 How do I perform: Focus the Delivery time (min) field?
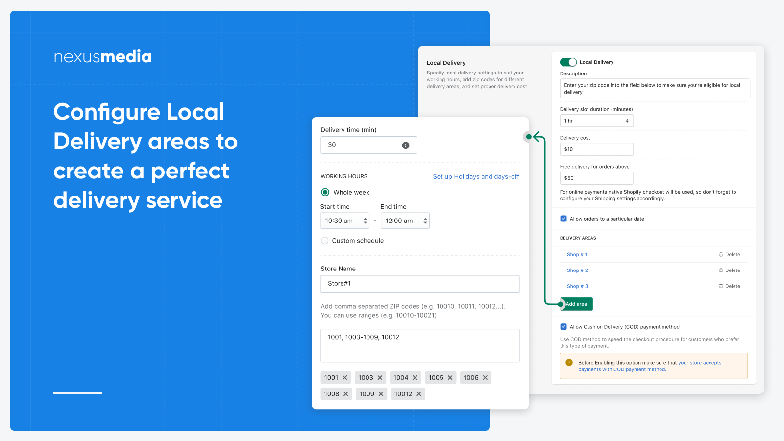point(369,145)
